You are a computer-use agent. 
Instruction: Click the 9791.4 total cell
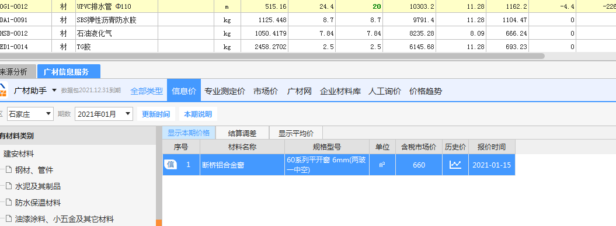pyautogui.click(x=409, y=20)
